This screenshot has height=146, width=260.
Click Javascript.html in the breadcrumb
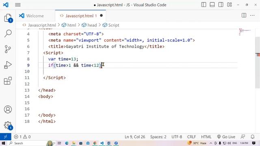42,25
